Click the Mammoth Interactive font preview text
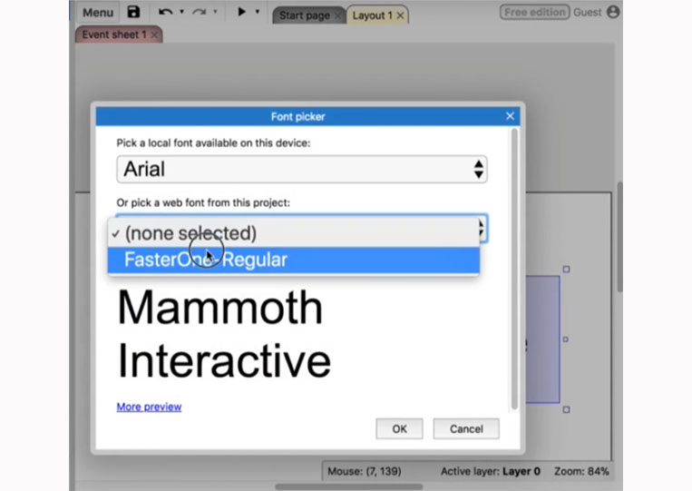 coord(224,334)
